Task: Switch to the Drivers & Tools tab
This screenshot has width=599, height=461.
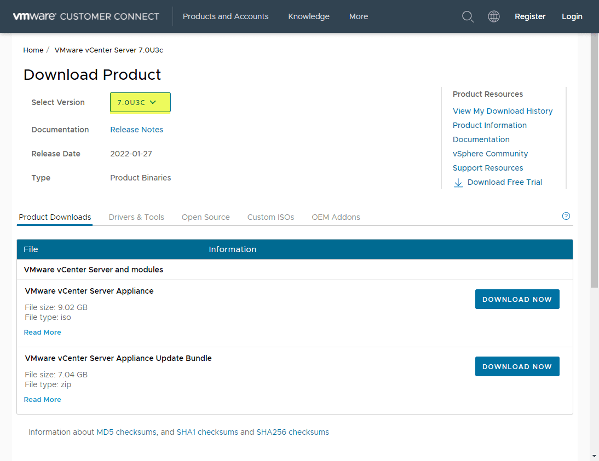Action: click(x=136, y=217)
